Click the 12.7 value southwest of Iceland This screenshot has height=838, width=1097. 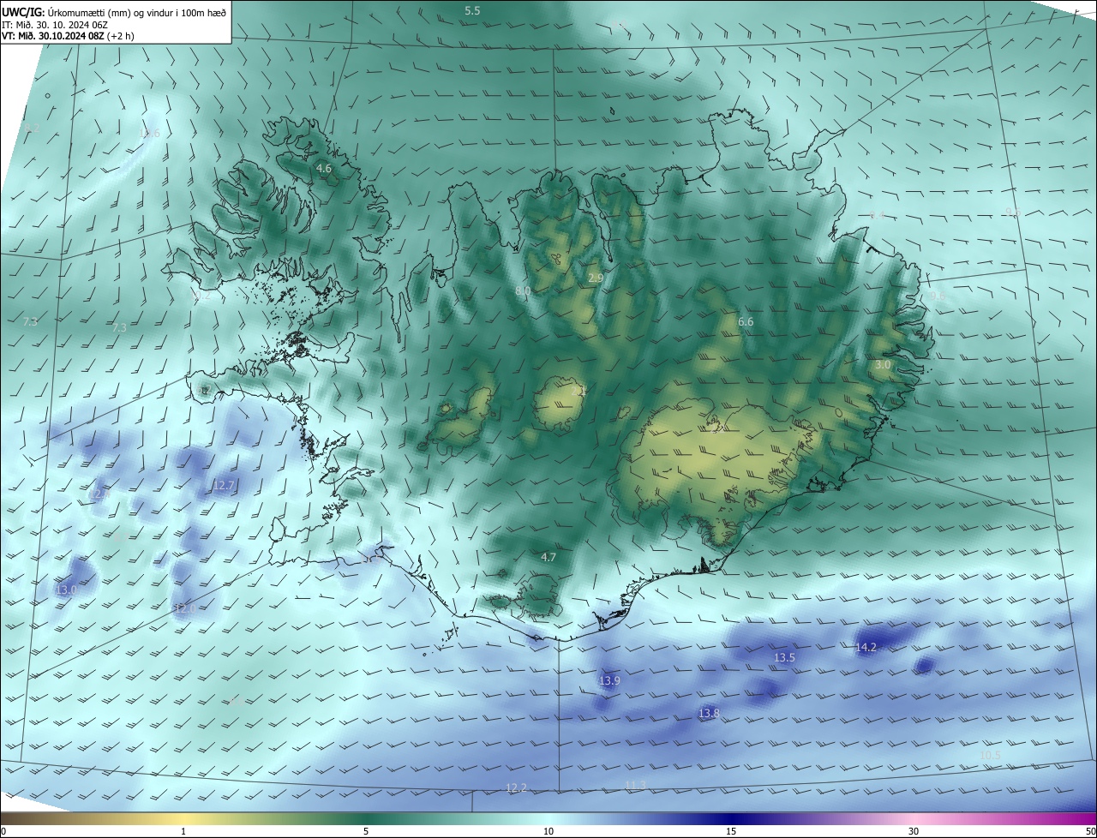click(x=224, y=485)
